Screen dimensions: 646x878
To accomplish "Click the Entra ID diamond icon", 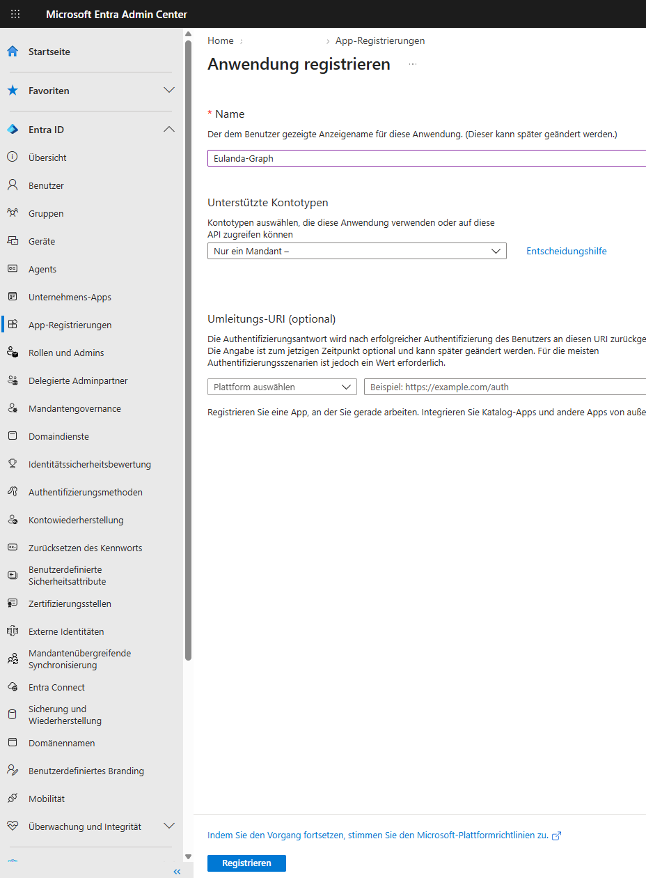I will tap(13, 130).
